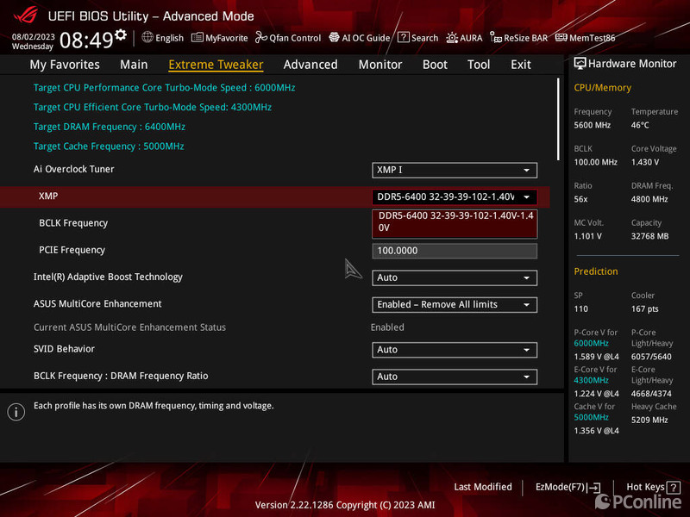
Task: Click the settings gear icon beside the clock
Action: [x=121, y=35]
